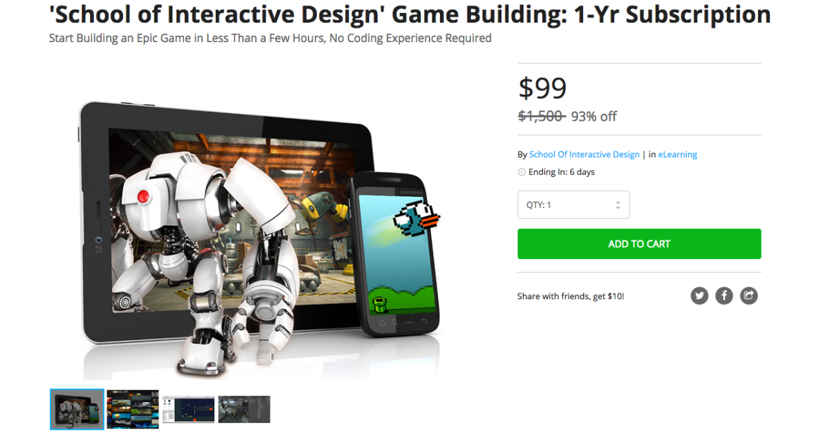Click the 'Ending In: 6 days' text

click(x=562, y=172)
